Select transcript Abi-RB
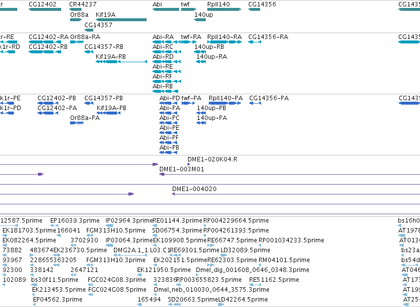The image size is (420, 307). [x=165, y=91]
